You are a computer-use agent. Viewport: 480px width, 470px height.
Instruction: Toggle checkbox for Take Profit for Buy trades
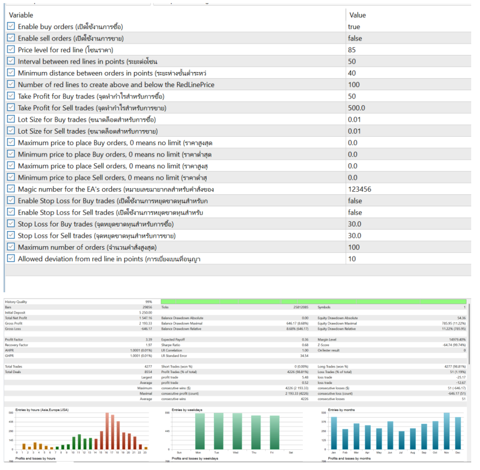11,96
